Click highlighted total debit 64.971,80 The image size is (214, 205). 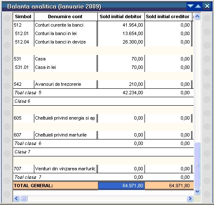(x=121, y=186)
